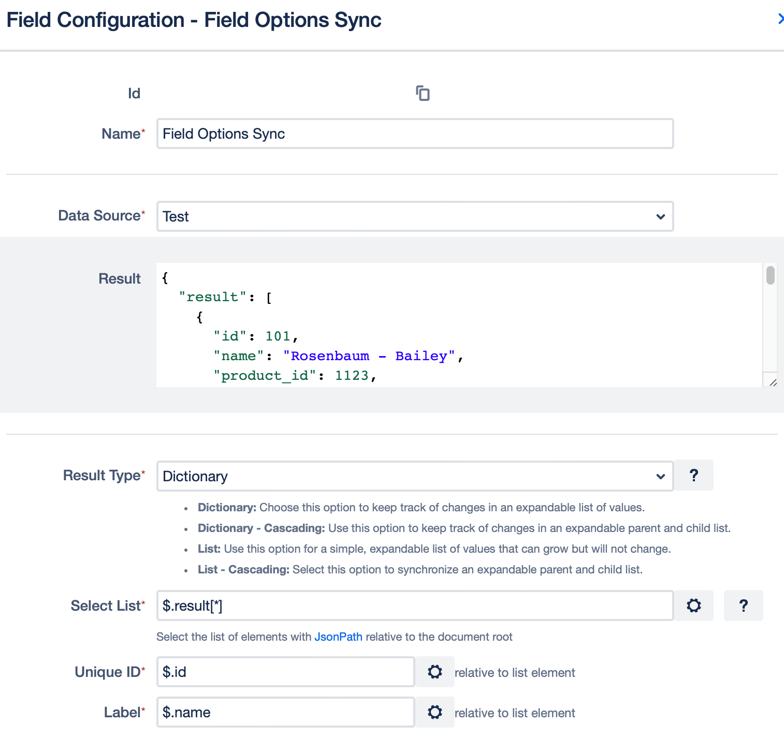Screen dimensions: 784x739
Task: Click the "product_id" key in Result
Action: (265, 376)
